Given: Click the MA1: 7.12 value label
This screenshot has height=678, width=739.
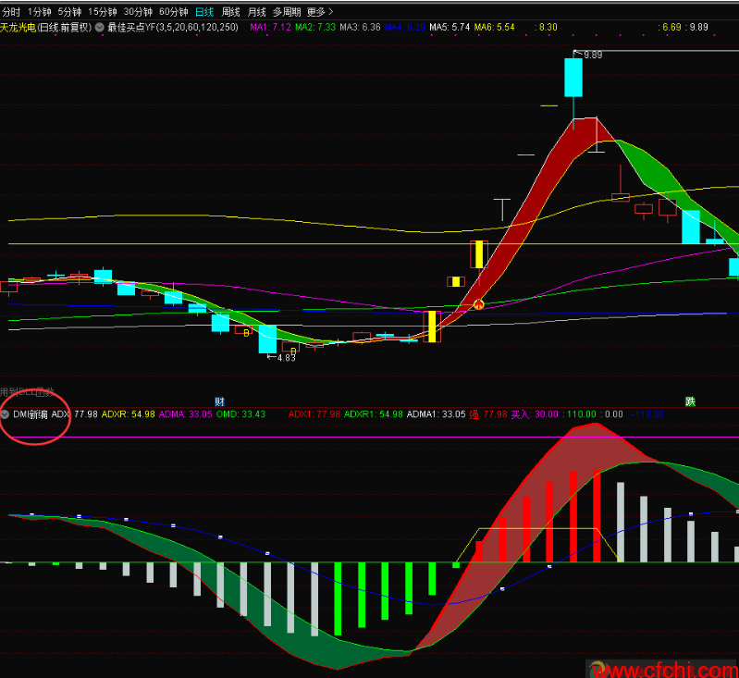Looking at the screenshot, I should 270,28.
